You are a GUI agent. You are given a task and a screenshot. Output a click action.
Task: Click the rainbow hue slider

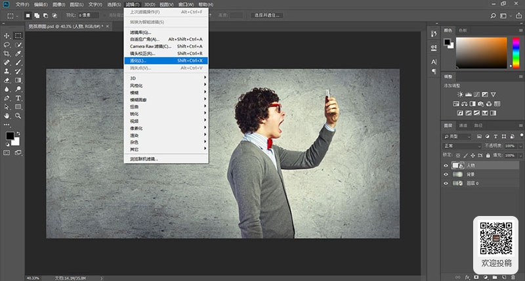pos(516,53)
